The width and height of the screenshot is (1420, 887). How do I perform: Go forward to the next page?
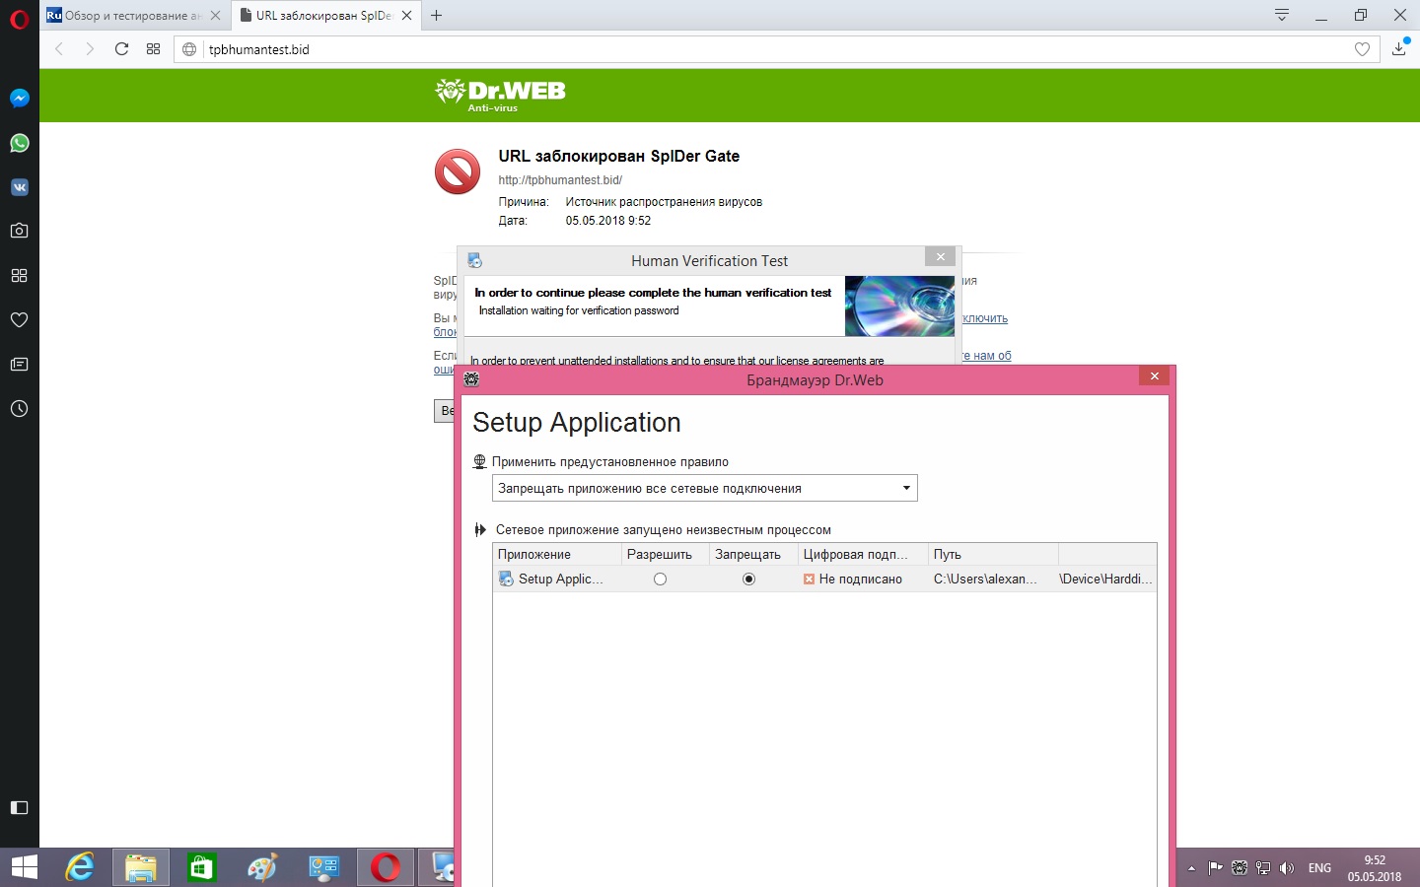(x=90, y=49)
